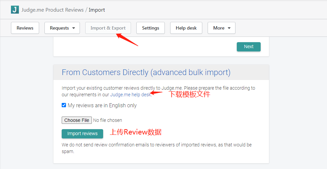
Task: Open the Reviews tab
Action: (25, 28)
